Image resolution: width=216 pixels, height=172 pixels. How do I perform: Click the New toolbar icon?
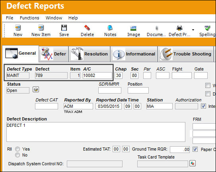pyautogui.click(x=18, y=28)
